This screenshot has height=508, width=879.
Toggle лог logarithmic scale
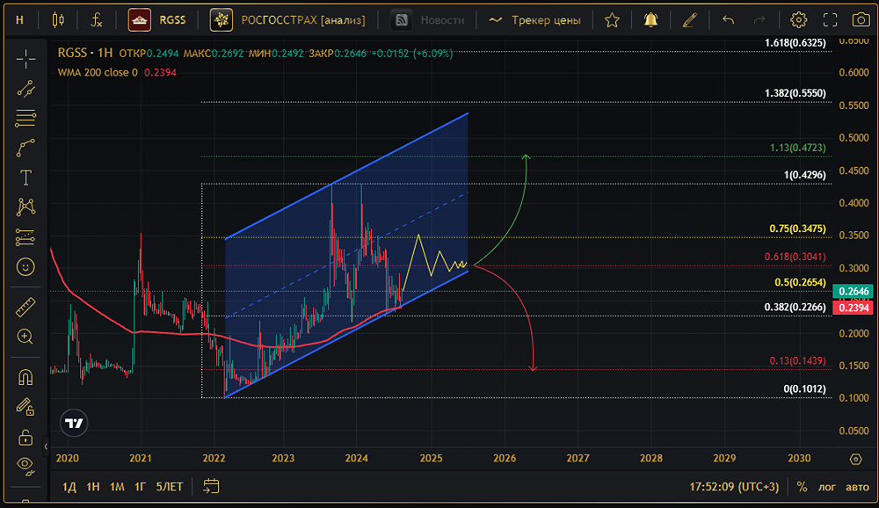click(827, 487)
